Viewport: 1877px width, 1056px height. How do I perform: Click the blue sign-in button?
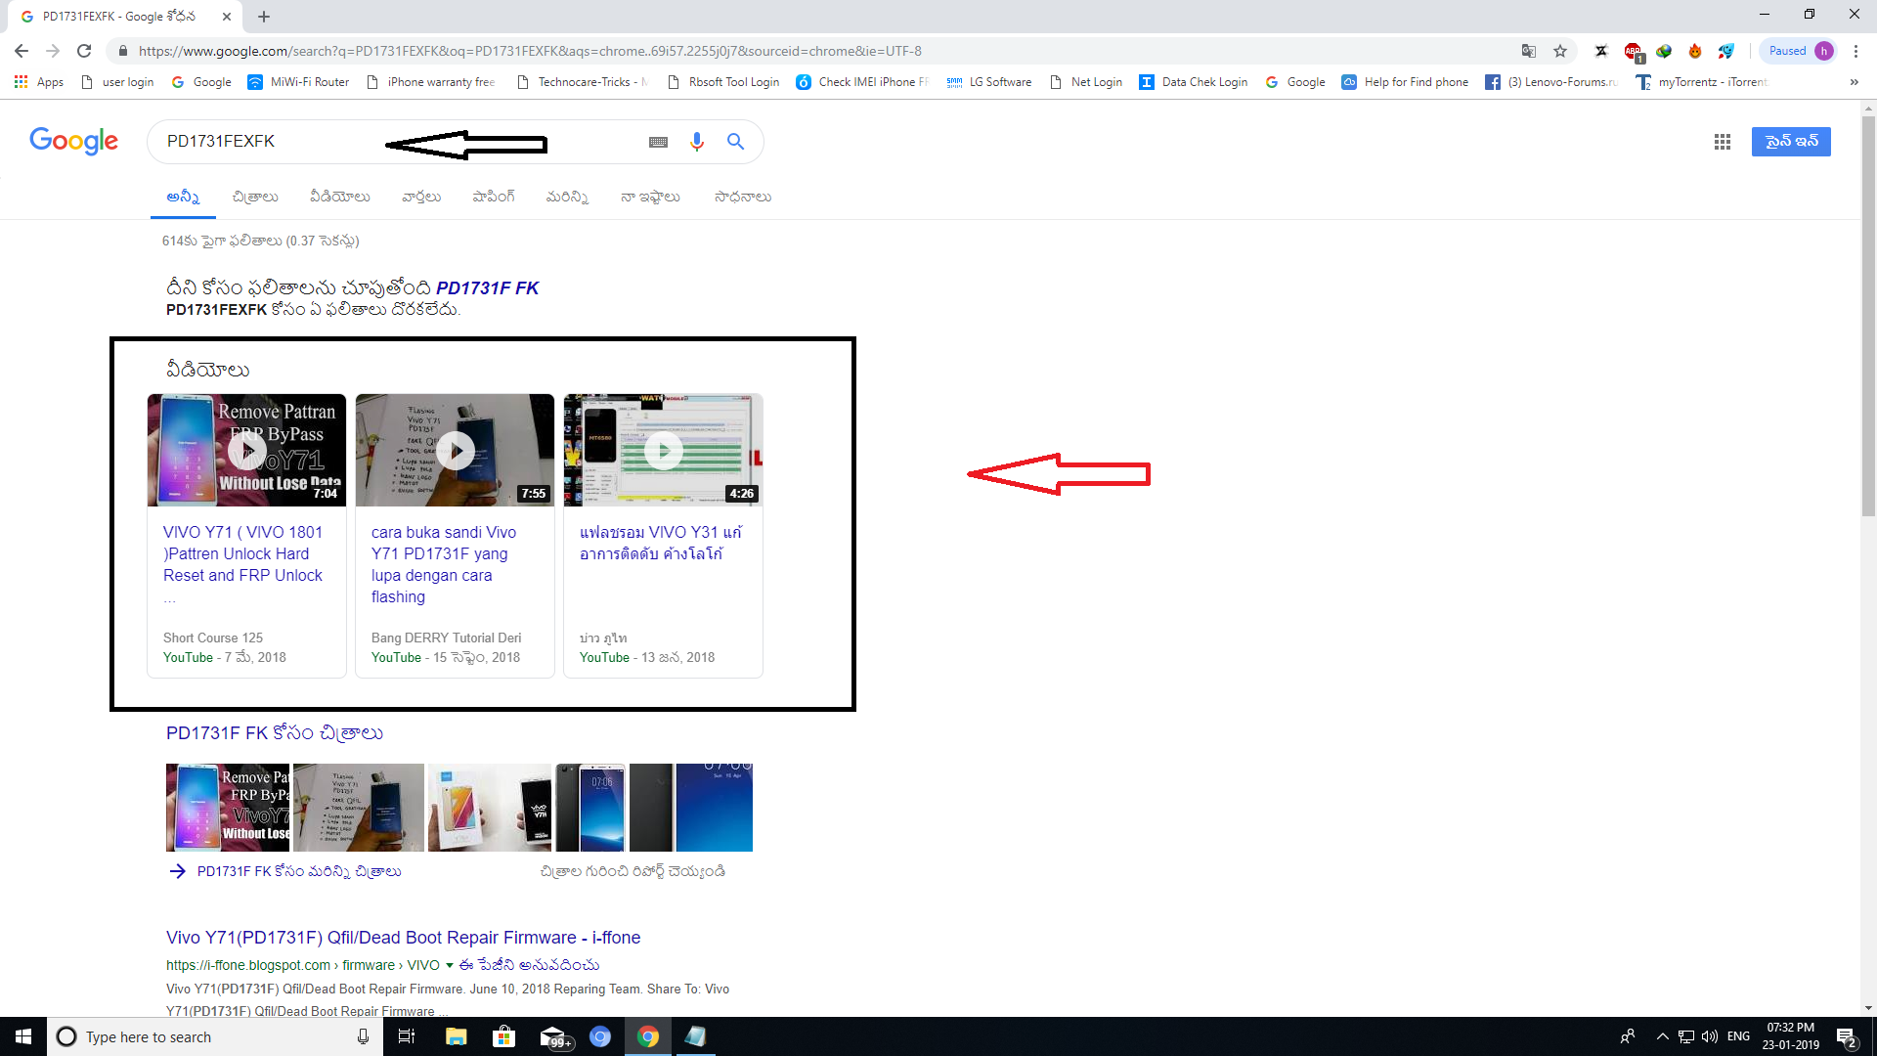click(x=1791, y=142)
